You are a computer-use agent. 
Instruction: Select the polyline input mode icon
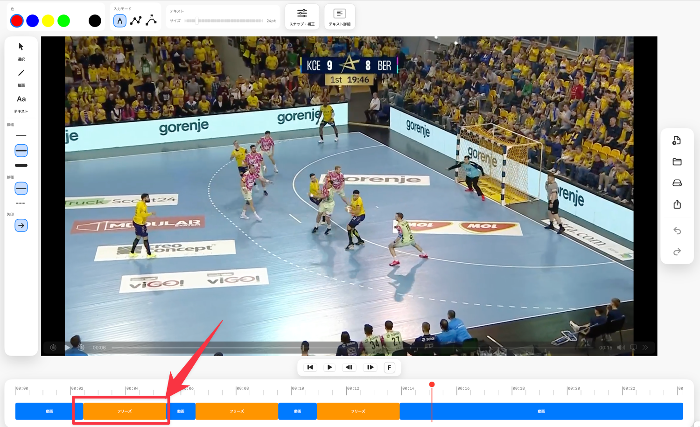(135, 21)
